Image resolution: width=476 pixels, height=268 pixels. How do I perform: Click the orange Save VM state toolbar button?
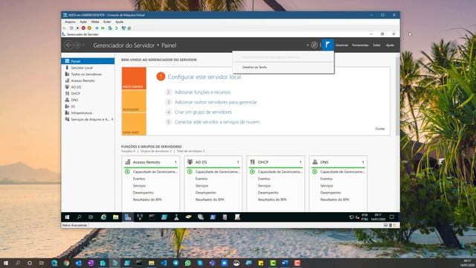pos(89,28)
